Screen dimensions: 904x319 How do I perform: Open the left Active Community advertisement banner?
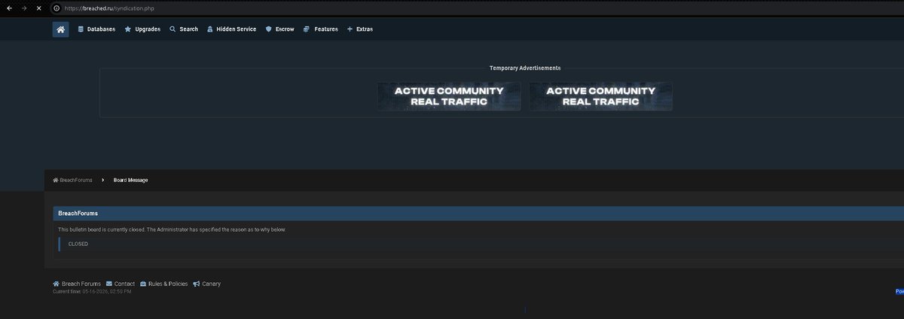(449, 96)
